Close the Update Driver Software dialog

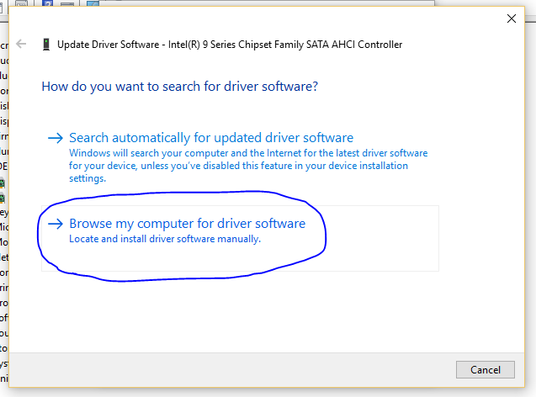511,18
